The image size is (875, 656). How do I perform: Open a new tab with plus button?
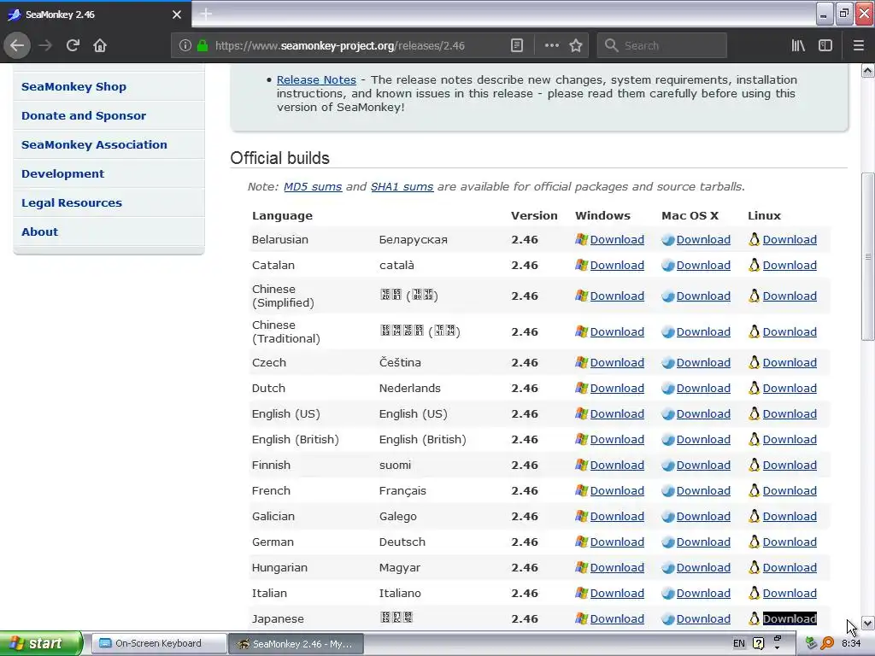click(x=206, y=14)
